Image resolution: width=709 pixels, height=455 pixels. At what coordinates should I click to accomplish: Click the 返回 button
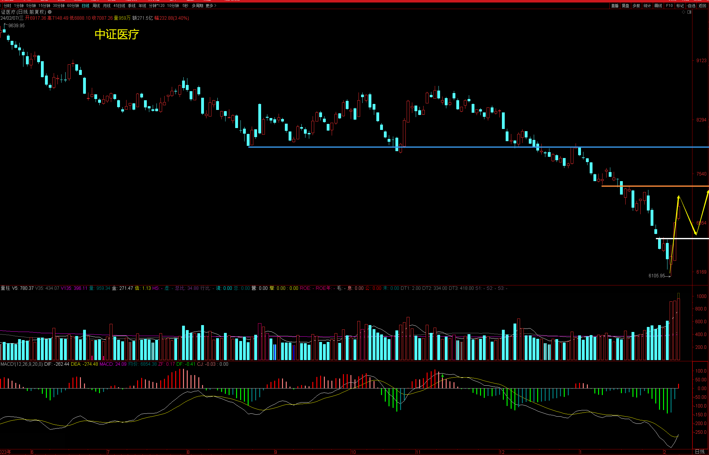click(702, 6)
